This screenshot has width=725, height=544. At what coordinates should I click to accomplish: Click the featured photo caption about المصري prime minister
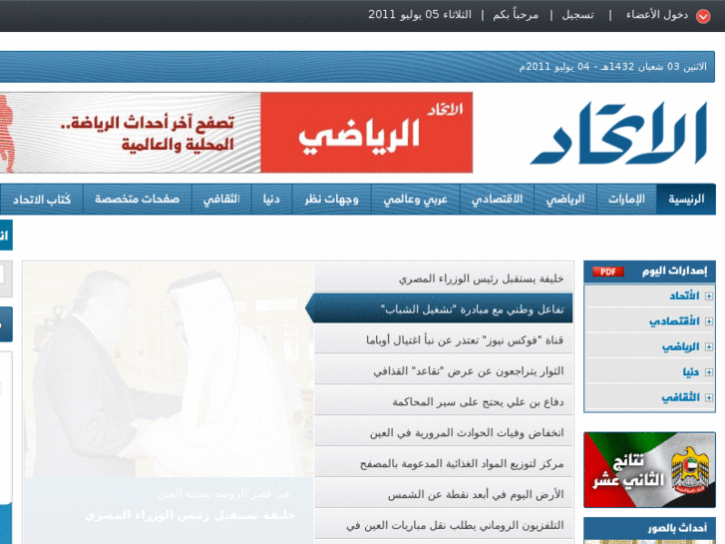tap(189, 515)
